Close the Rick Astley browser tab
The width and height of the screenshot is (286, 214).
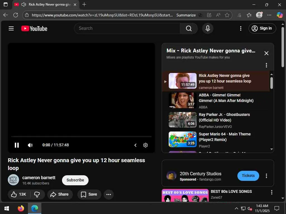point(75,4)
